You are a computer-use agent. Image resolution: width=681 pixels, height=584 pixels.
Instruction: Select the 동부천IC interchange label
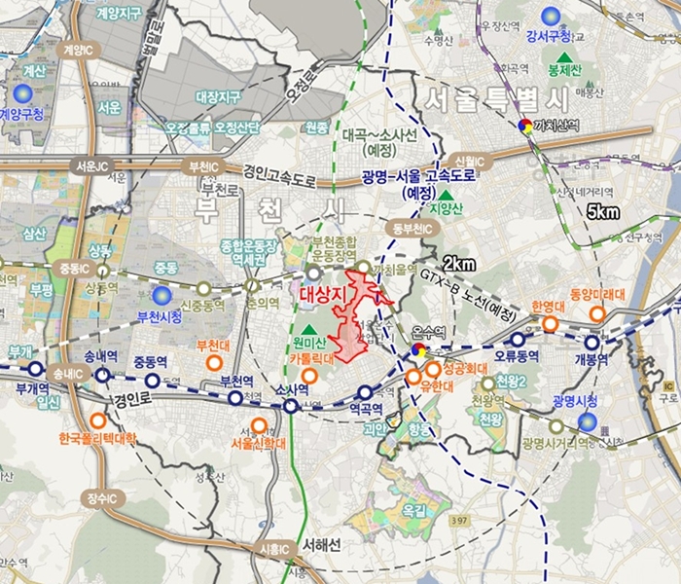[412, 229]
